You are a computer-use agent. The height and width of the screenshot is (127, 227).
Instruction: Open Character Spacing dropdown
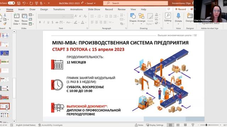pyautogui.click(x=62, y=22)
